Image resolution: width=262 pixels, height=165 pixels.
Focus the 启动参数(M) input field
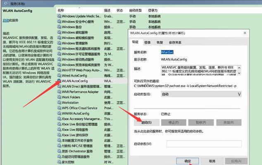point(204,144)
